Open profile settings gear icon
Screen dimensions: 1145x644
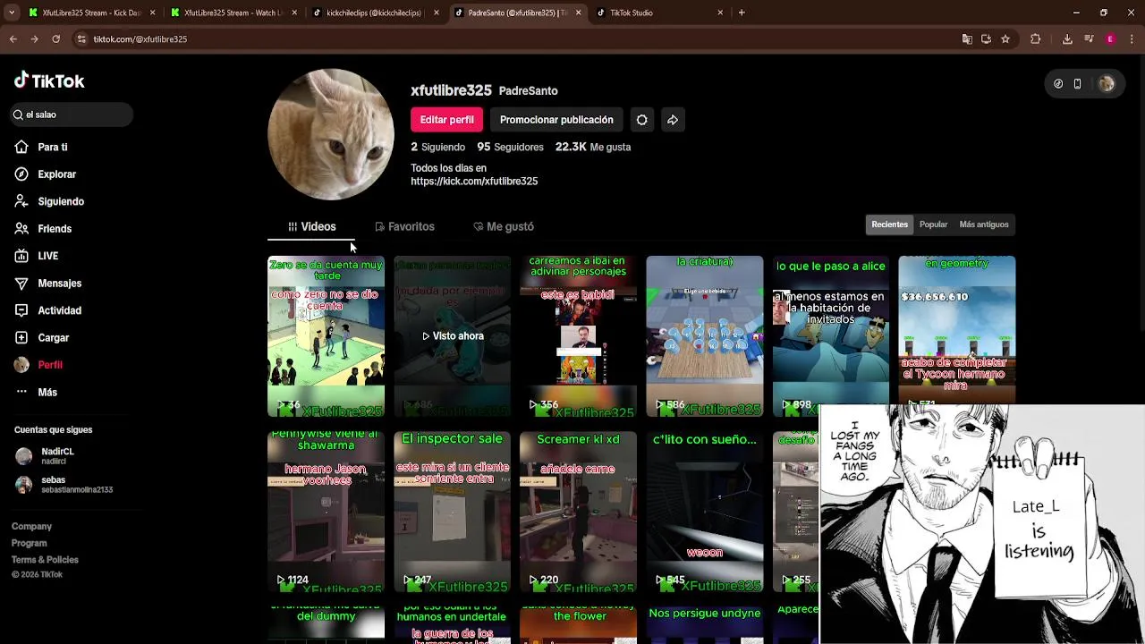(x=641, y=120)
